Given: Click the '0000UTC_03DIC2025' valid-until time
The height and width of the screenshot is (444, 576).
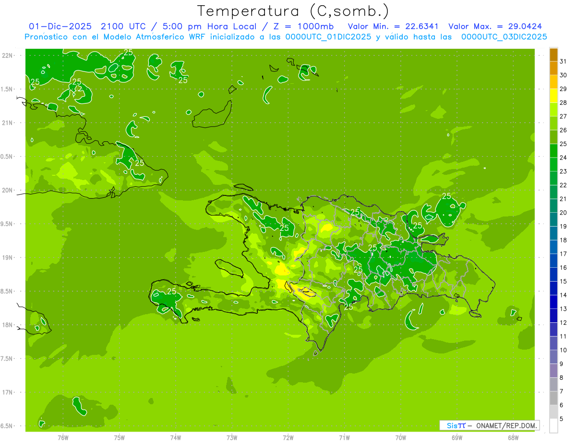Looking at the screenshot, I should coord(504,37).
